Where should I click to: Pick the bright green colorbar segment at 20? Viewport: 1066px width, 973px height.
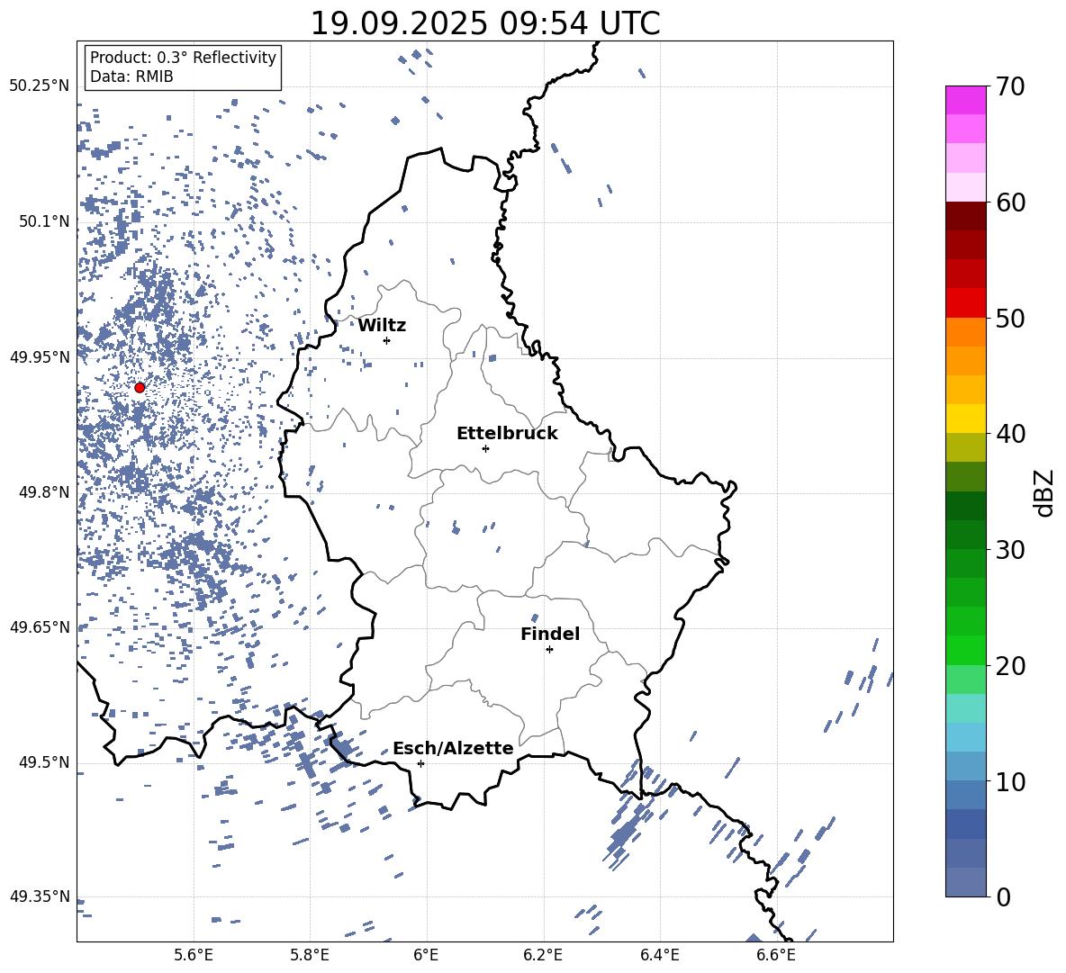click(x=966, y=650)
